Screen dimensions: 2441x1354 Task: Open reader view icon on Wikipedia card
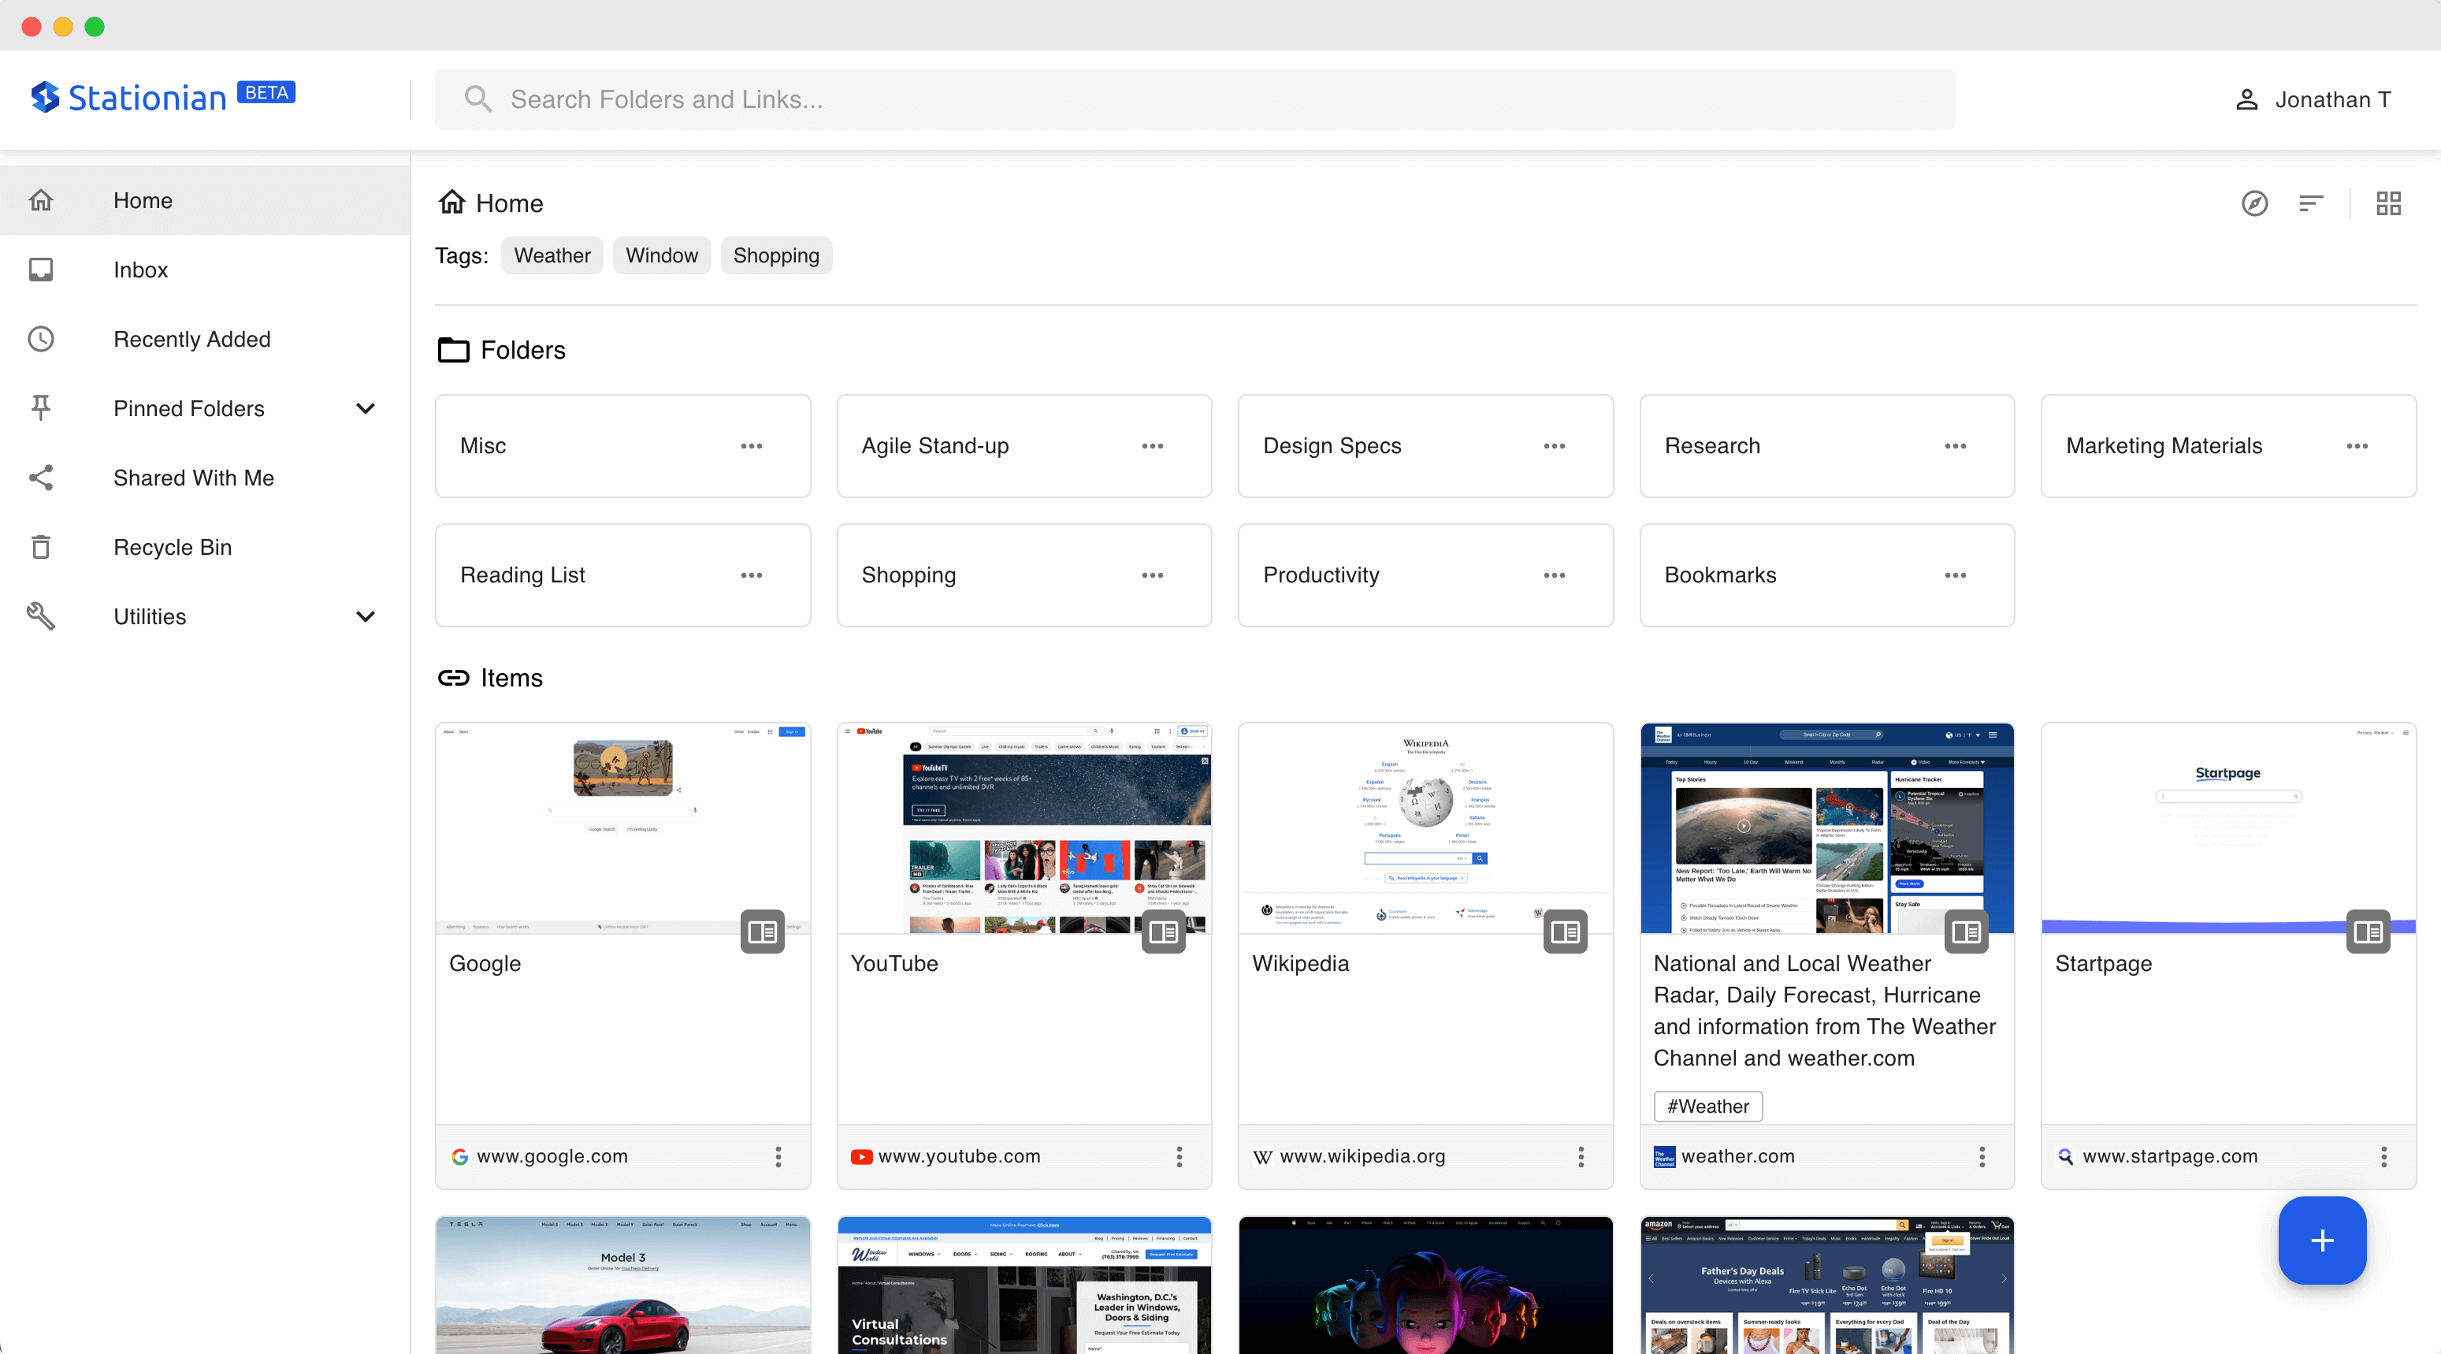(1566, 932)
